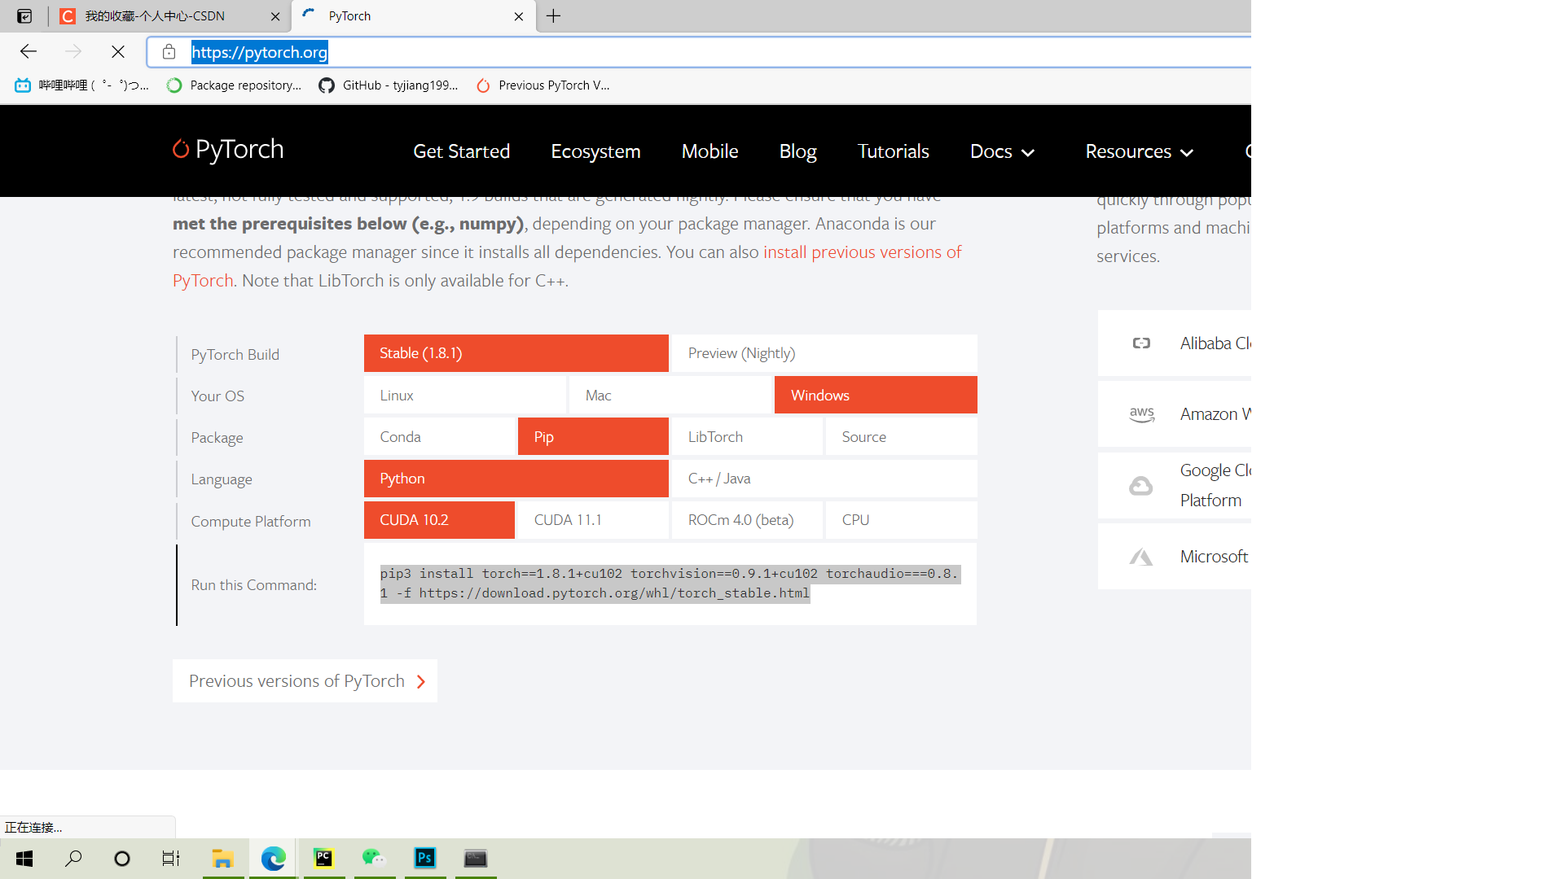Viewport: 1564px width, 879px height.
Task: Open the Tutorials navigation item
Action: pyautogui.click(x=893, y=151)
